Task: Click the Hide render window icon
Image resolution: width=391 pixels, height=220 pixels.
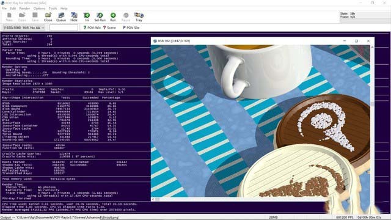Action: (74, 17)
